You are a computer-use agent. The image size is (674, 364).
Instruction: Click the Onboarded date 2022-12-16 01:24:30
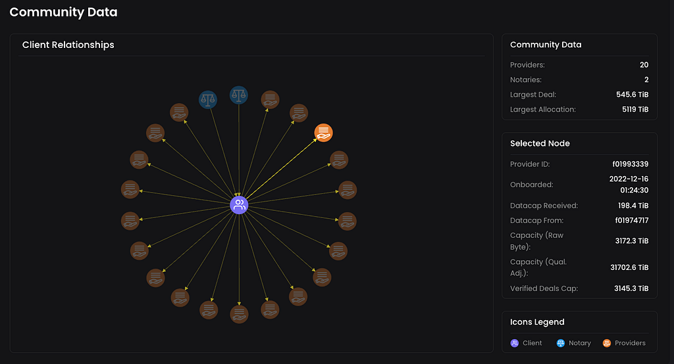click(x=629, y=185)
